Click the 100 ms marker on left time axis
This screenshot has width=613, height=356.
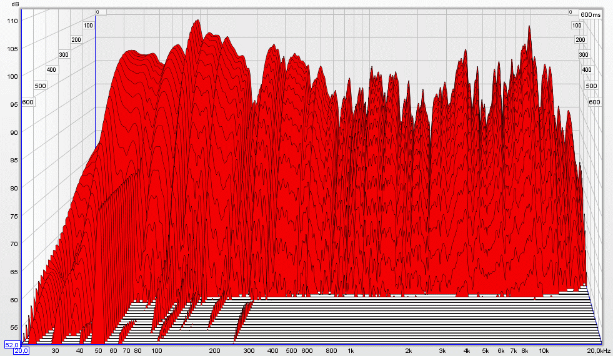tap(88, 26)
